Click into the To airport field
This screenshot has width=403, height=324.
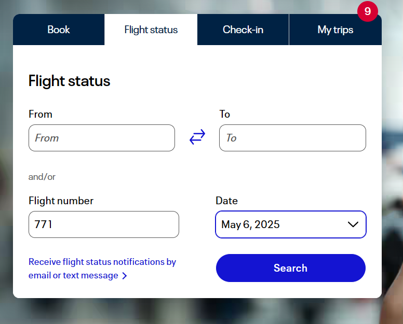click(292, 138)
